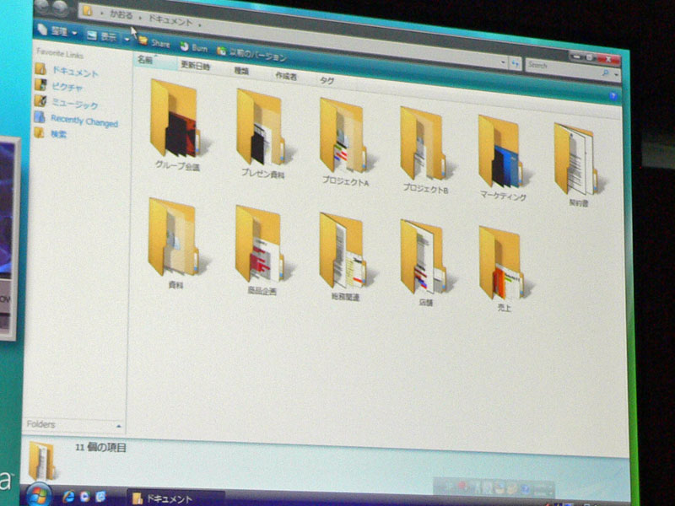Sort by the 作成者 column header

[x=286, y=76]
